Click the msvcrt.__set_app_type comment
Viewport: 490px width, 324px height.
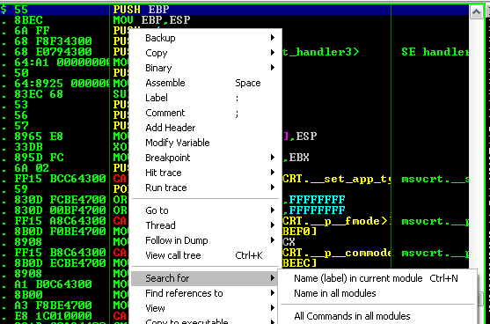[435, 179]
